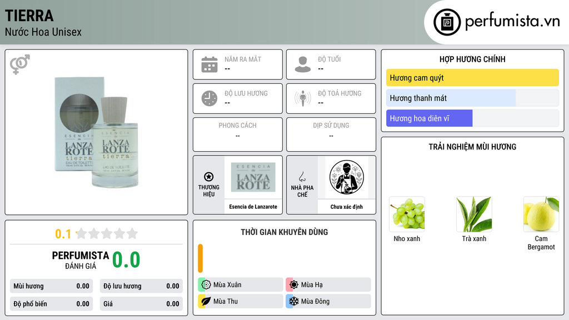
Task: Click the perfumista.vn site name
Action: coord(512,21)
